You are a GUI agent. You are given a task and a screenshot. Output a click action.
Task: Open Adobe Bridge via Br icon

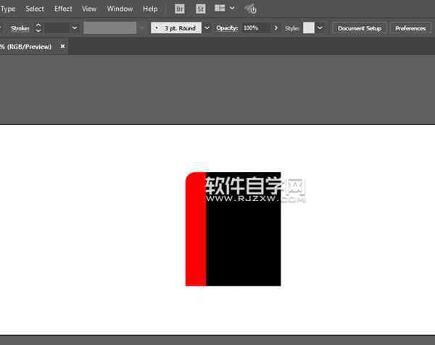pos(180,9)
